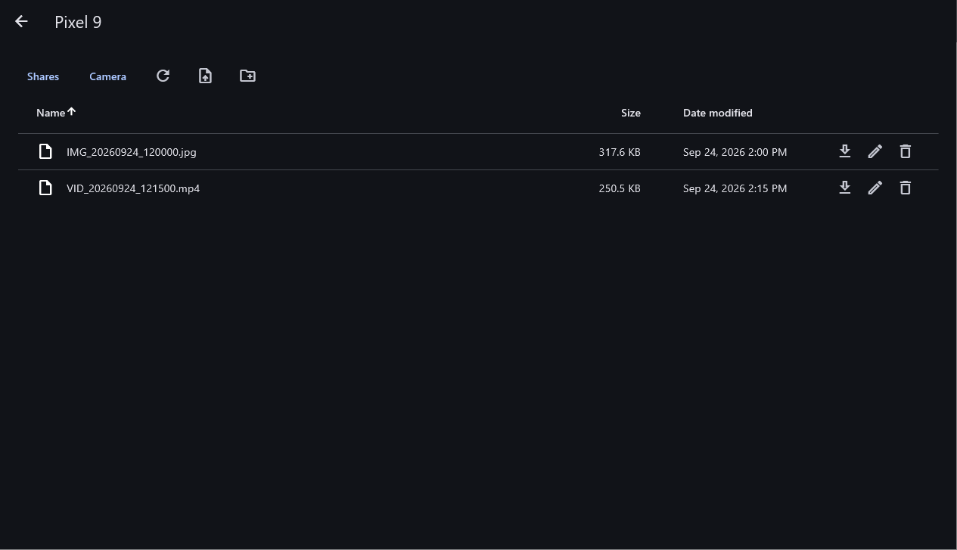Rename IMG_20260924_120000.jpg with the pencil icon
This screenshot has width=957, height=550.
click(x=875, y=151)
